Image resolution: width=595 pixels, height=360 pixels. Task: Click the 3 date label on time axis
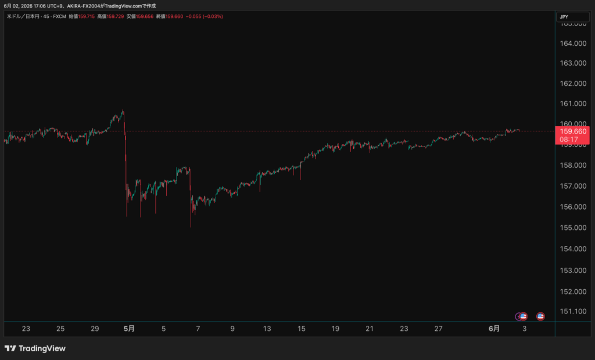point(525,329)
